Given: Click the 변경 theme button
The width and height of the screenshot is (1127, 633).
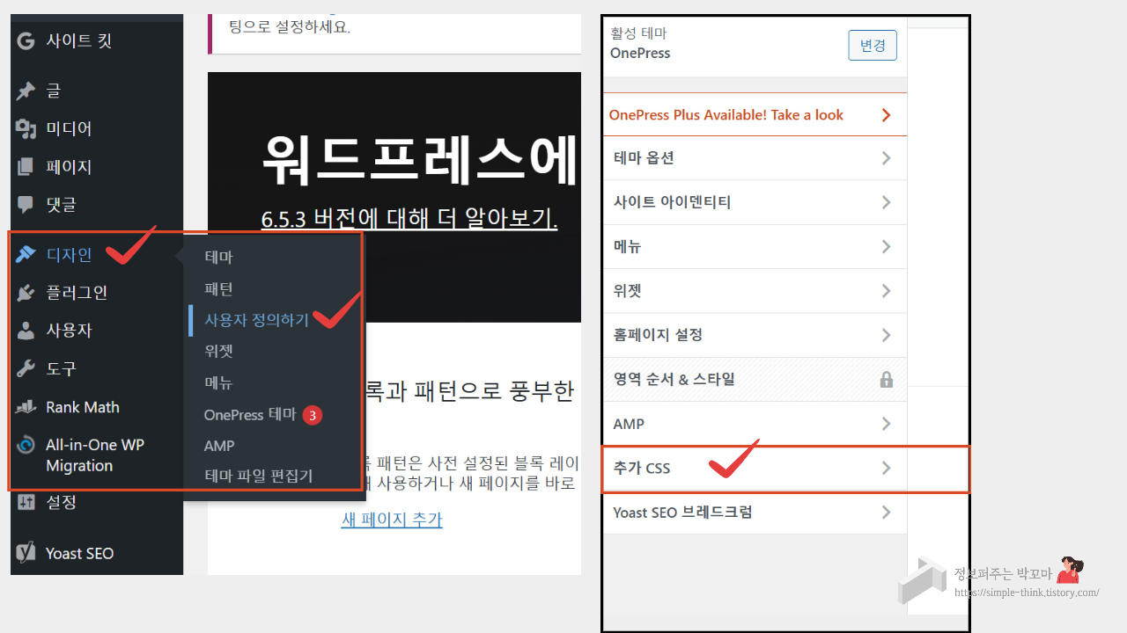Looking at the screenshot, I should coord(873,45).
